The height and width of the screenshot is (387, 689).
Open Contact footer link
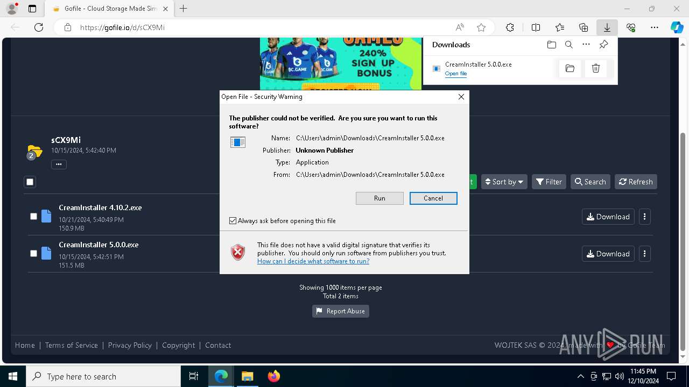click(218, 345)
